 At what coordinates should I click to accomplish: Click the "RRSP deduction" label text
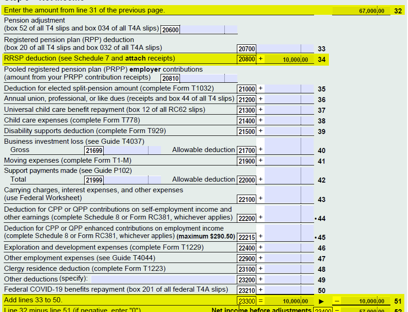[x=30, y=58]
